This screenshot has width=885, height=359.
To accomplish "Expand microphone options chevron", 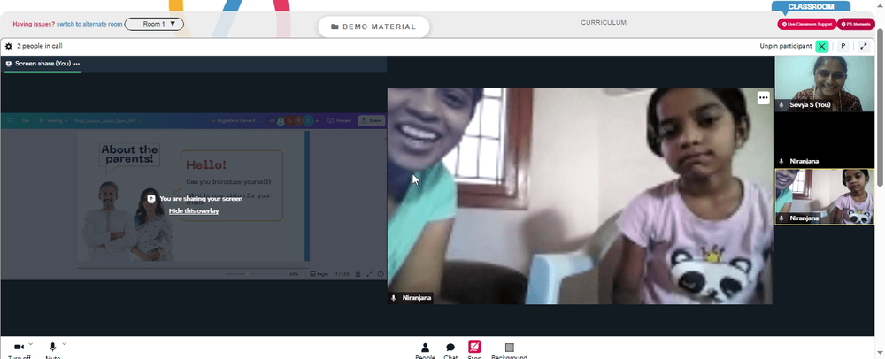I will (65, 343).
